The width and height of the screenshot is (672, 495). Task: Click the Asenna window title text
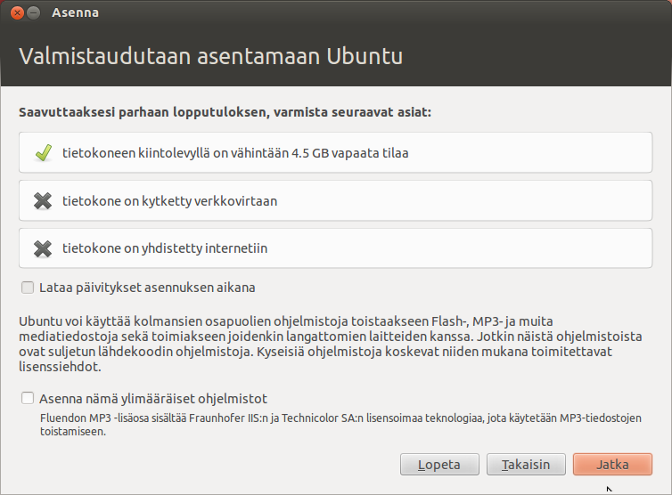coord(75,12)
